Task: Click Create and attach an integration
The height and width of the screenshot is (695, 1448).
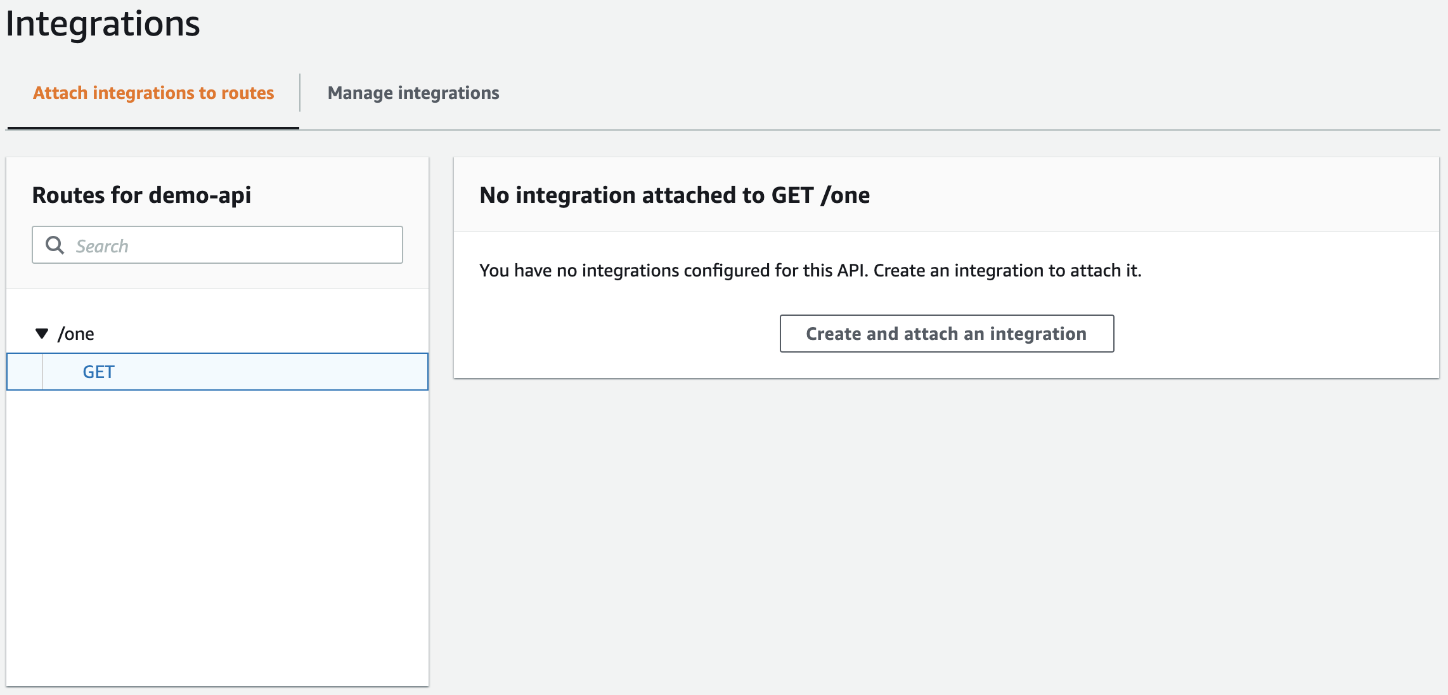Action: pyautogui.click(x=946, y=334)
